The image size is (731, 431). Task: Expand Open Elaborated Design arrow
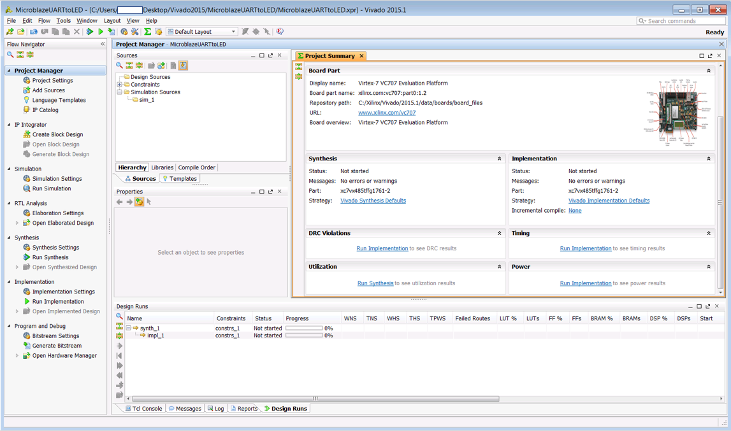point(17,223)
